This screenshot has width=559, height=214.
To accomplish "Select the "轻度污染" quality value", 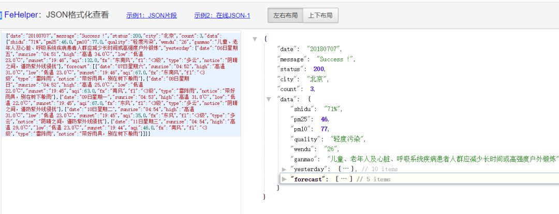I will click(347, 139).
